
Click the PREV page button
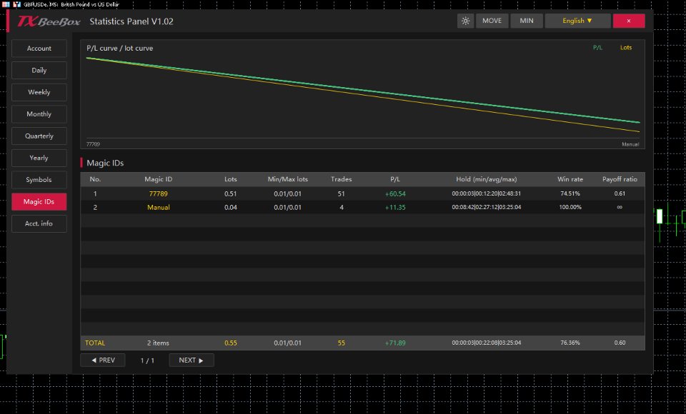103,360
